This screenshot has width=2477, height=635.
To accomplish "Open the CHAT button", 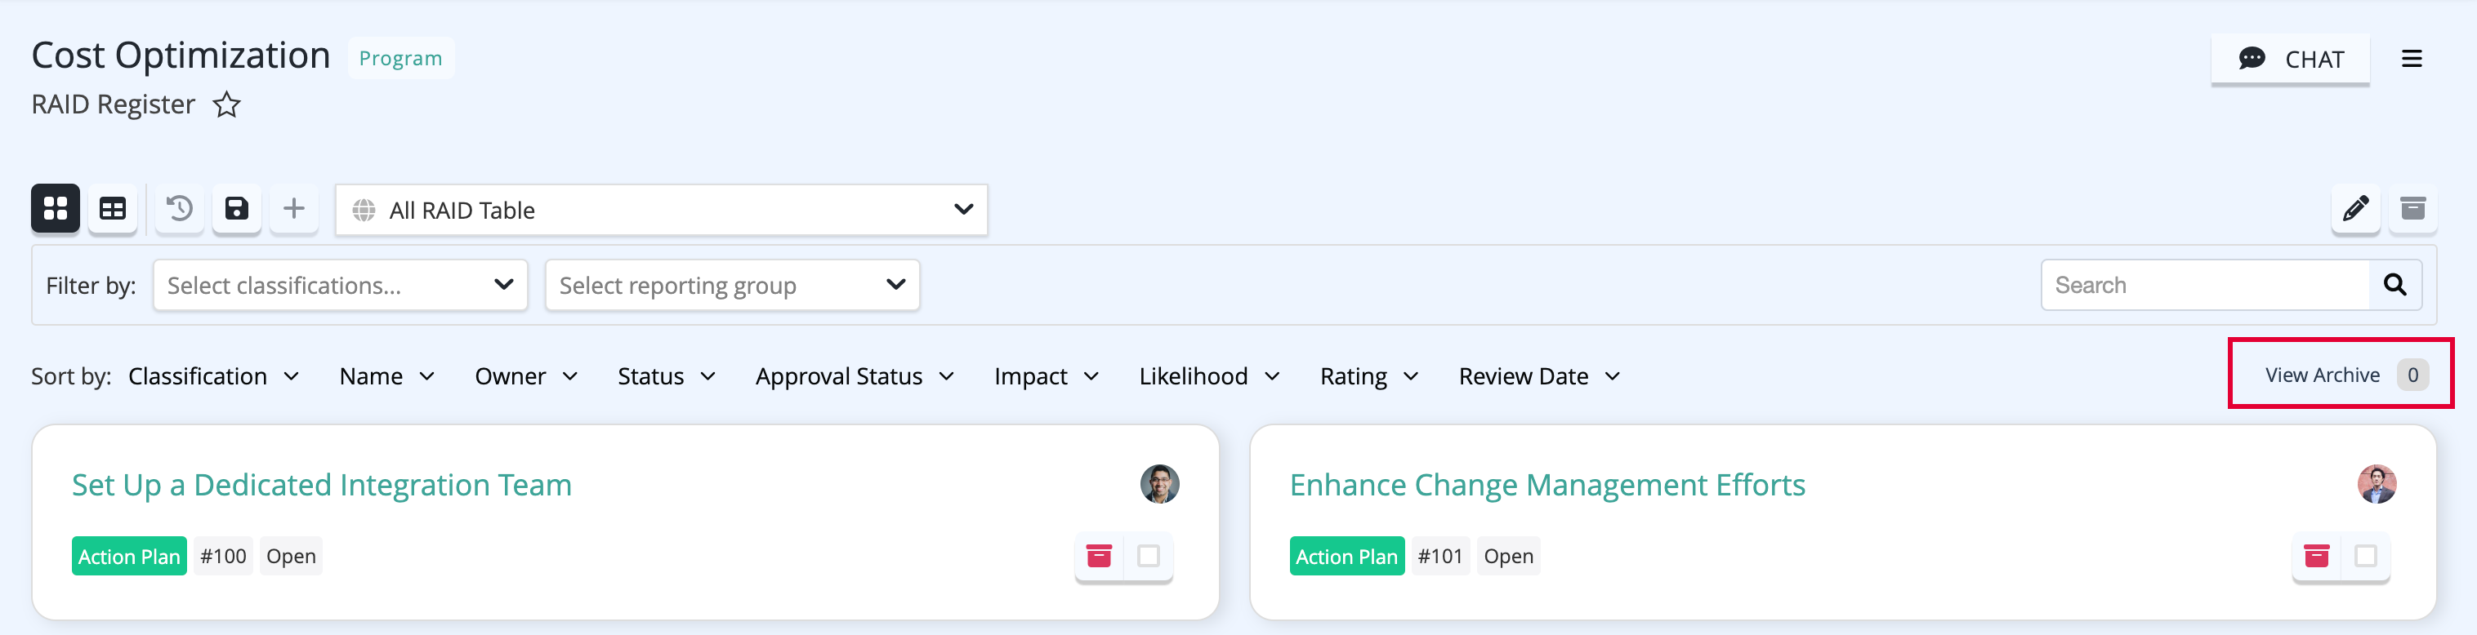I will click(2291, 60).
